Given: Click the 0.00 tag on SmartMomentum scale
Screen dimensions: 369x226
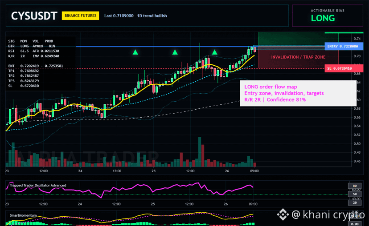Looking at the screenshot, I should [355, 224].
